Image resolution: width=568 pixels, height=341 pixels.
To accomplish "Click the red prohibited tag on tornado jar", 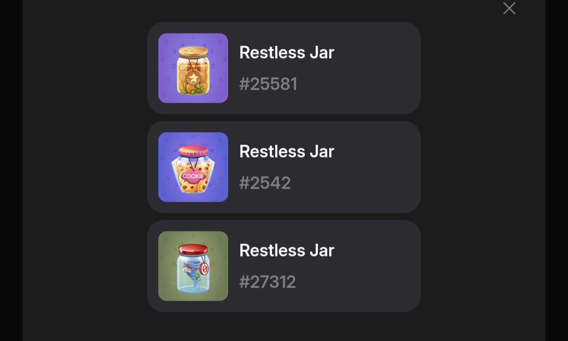I will (204, 269).
